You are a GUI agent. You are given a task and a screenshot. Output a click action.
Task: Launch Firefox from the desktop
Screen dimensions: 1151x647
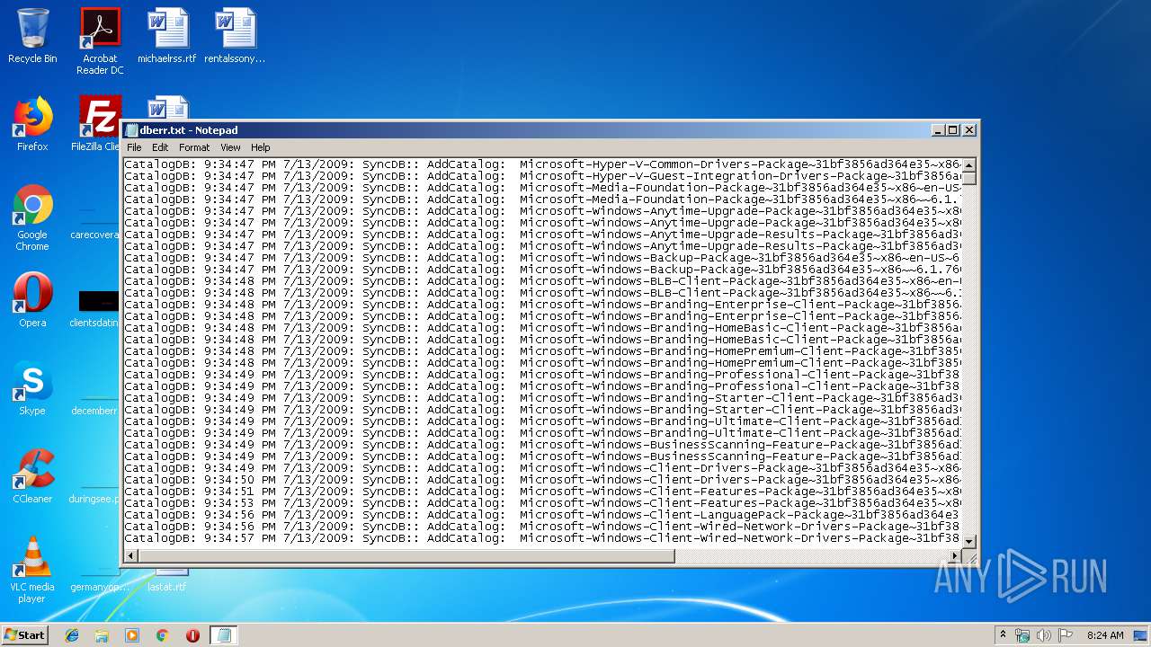32,124
